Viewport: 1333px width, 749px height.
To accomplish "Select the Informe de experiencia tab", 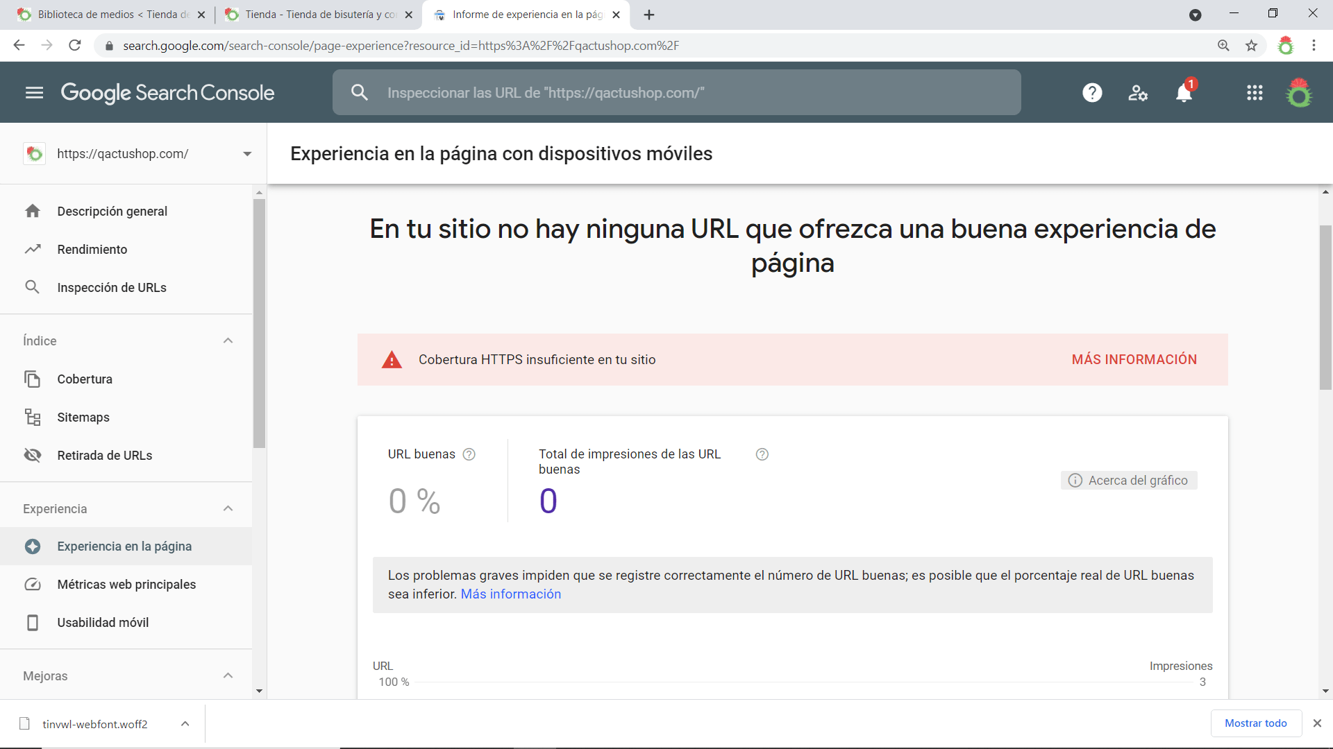I will pos(526,15).
